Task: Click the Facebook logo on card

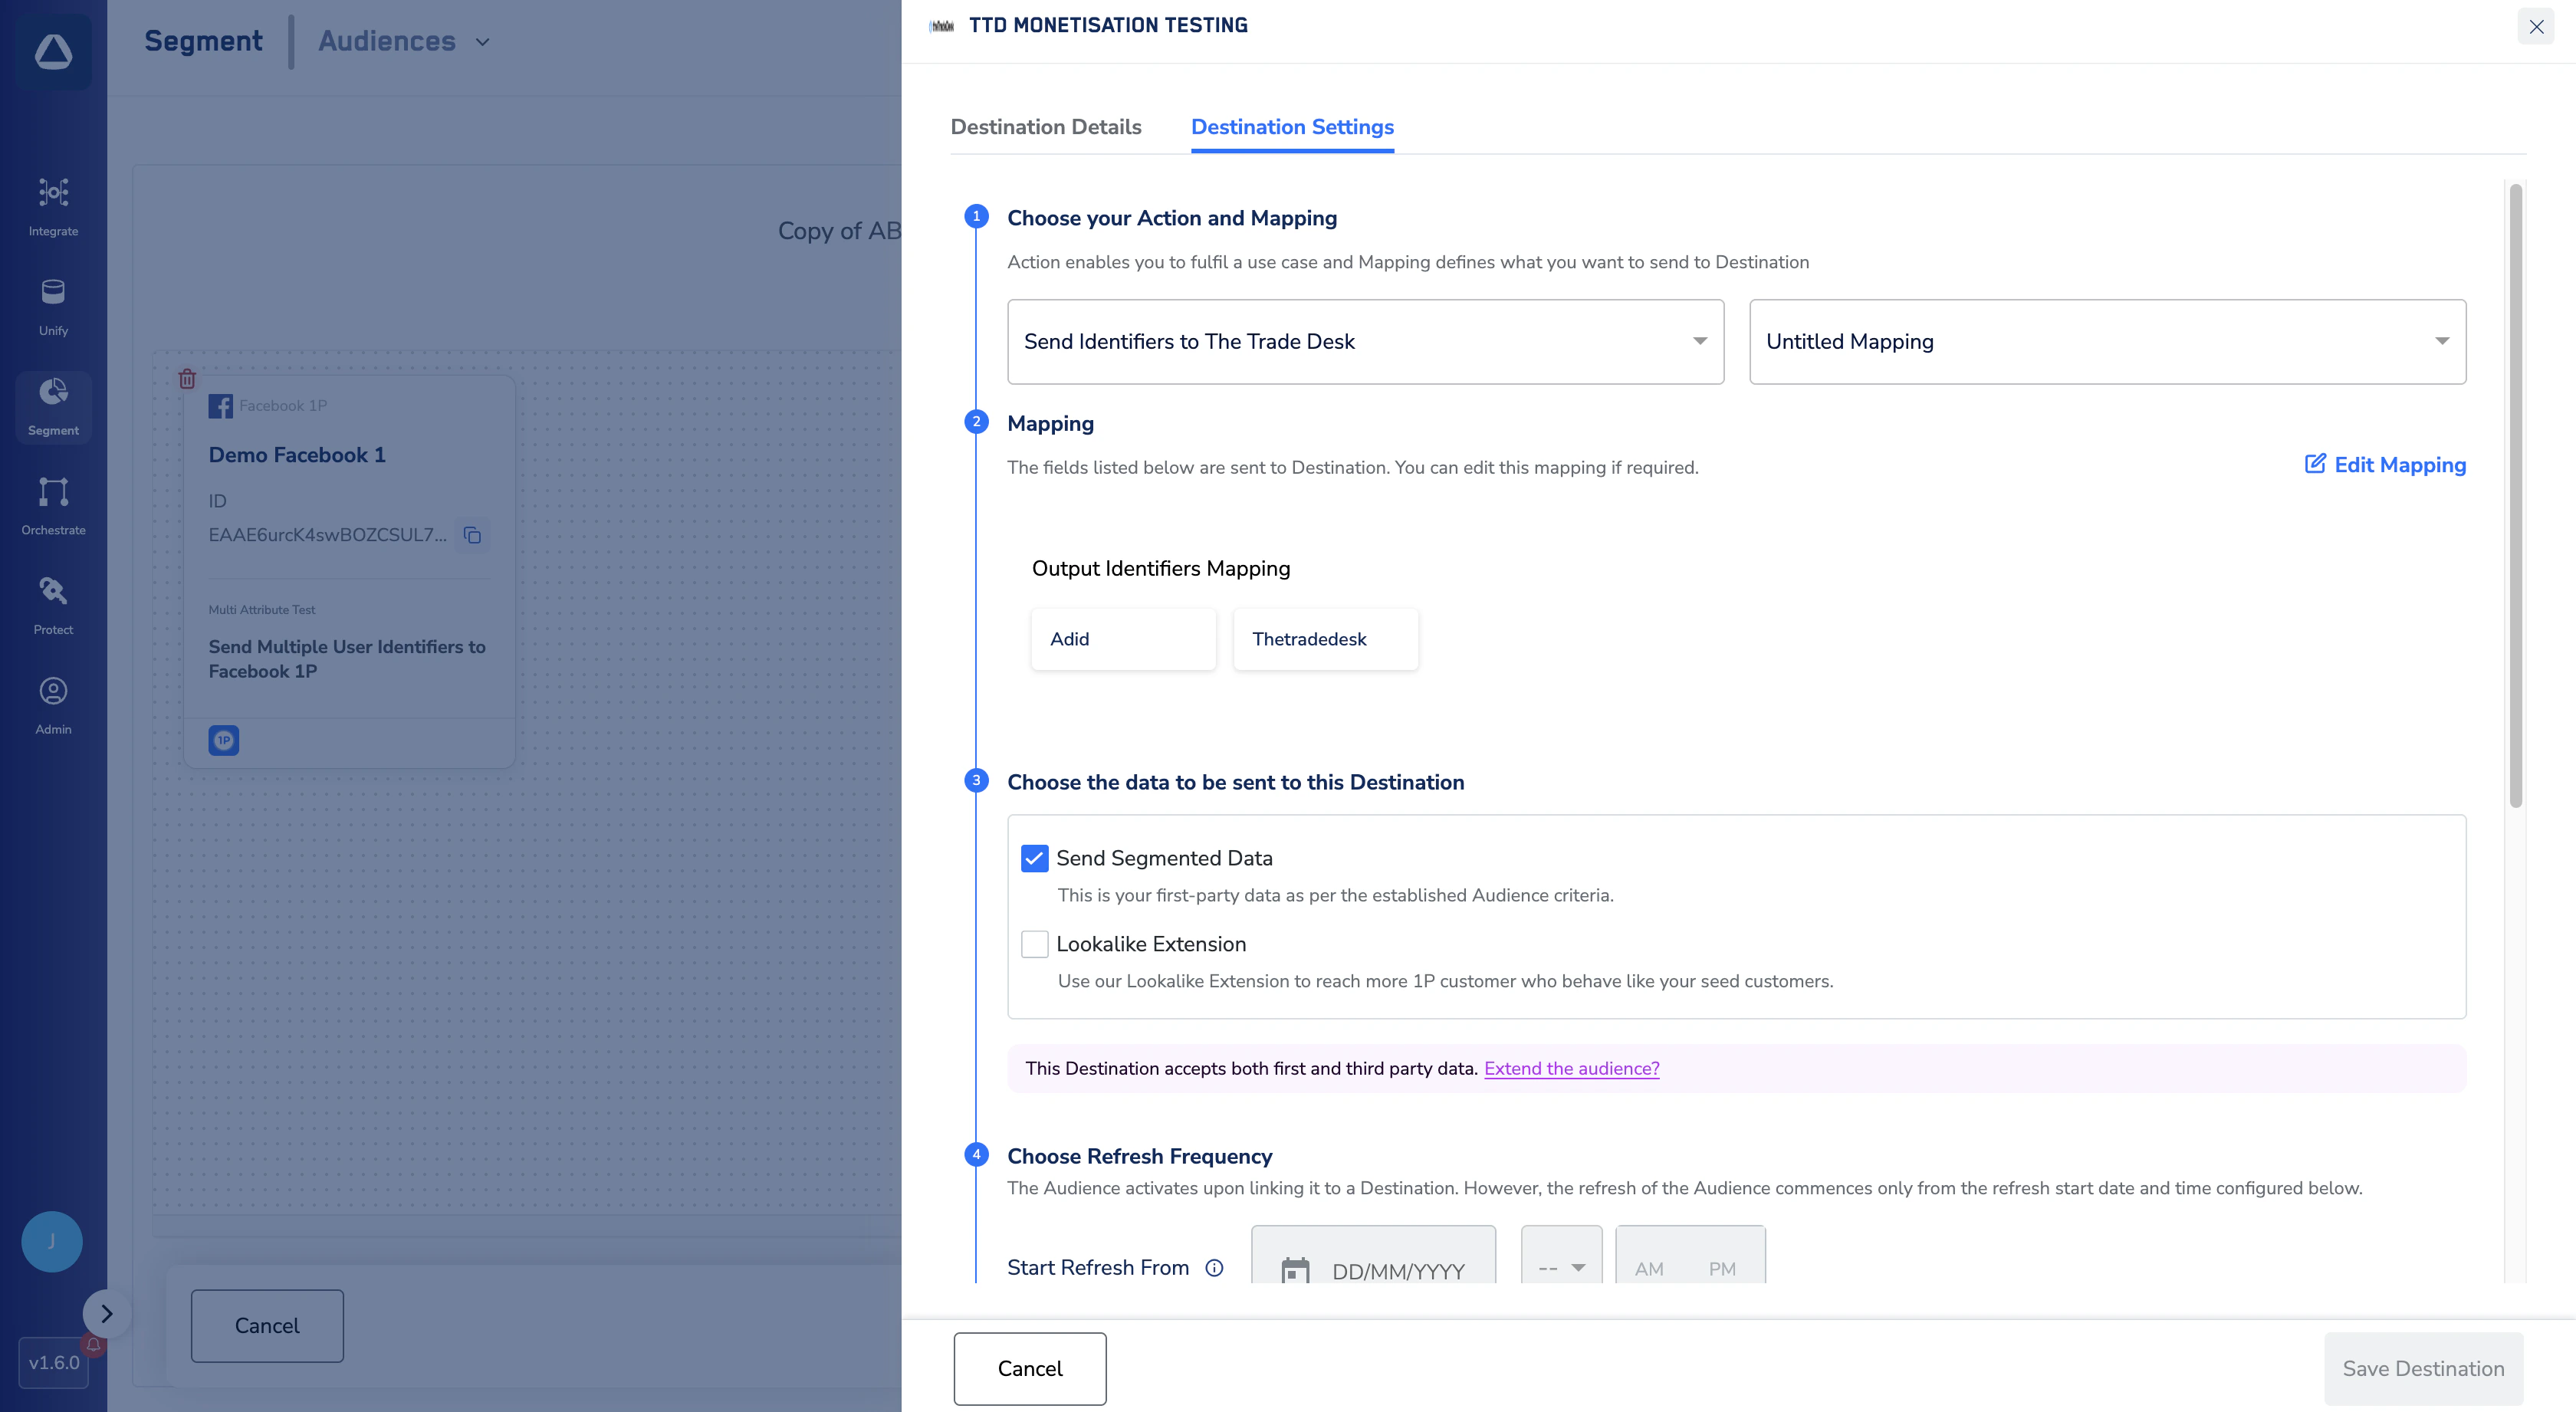Action: [220, 406]
